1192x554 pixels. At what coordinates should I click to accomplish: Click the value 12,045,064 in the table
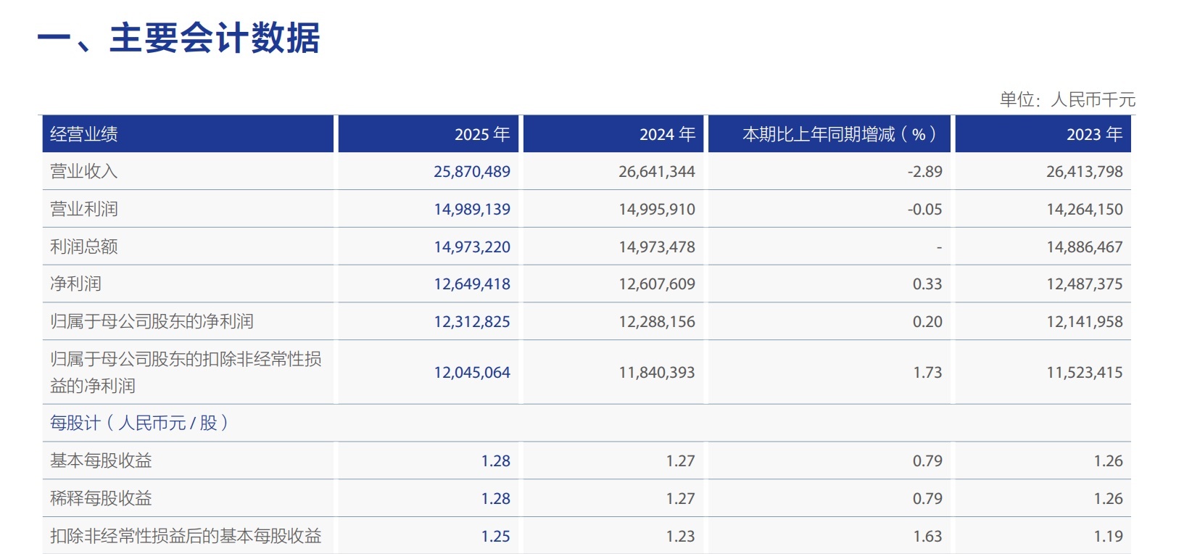472,373
